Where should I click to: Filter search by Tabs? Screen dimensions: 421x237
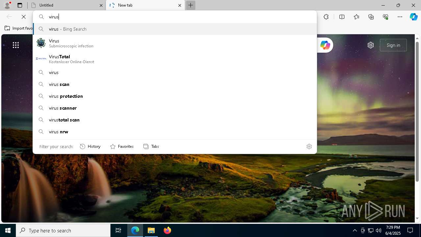click(x=151, y=146)
